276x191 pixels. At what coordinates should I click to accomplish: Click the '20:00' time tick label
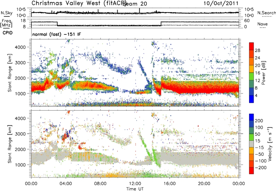(x=204, y=184)
